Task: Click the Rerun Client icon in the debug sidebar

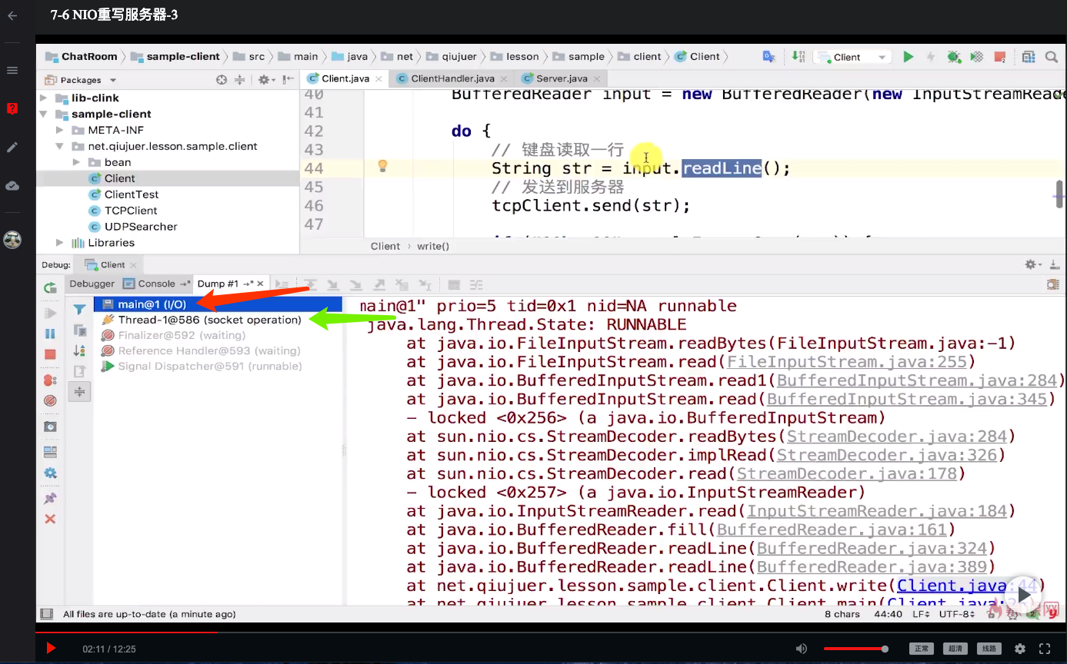Action: [50, 288]
